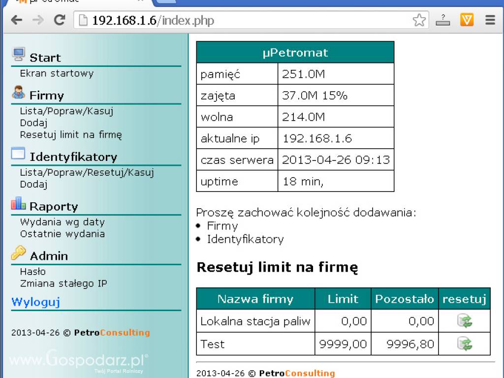Select the person icon beside Firmy
The height and width of the screenshot is (378, 504).
click(18, 92)
